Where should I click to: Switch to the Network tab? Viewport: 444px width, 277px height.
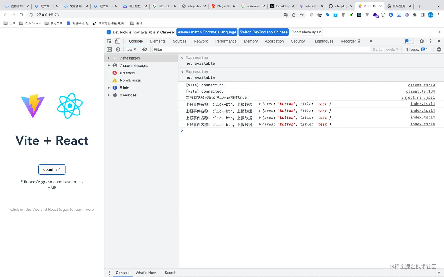tap(201, 41)
